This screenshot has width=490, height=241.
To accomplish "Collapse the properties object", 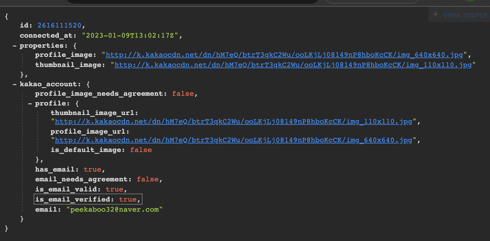I will click(14, 46).
